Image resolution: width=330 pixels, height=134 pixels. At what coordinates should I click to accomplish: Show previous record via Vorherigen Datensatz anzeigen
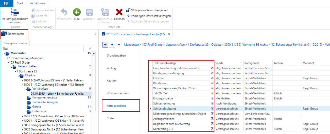149,16
